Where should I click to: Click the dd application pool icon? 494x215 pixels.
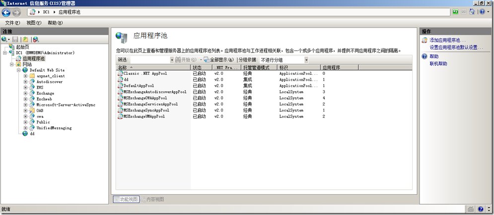coord(120,80)
